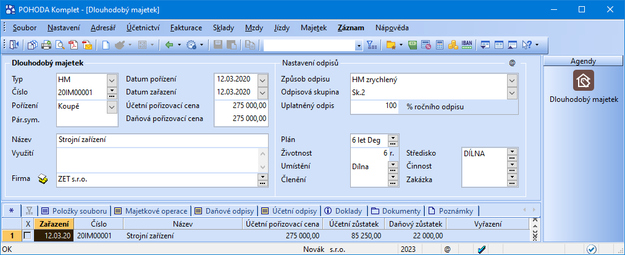625x255 pixels.
Task: Open the Dlouhodobý majetek agenda icon
Action: (x=584, y=80)
